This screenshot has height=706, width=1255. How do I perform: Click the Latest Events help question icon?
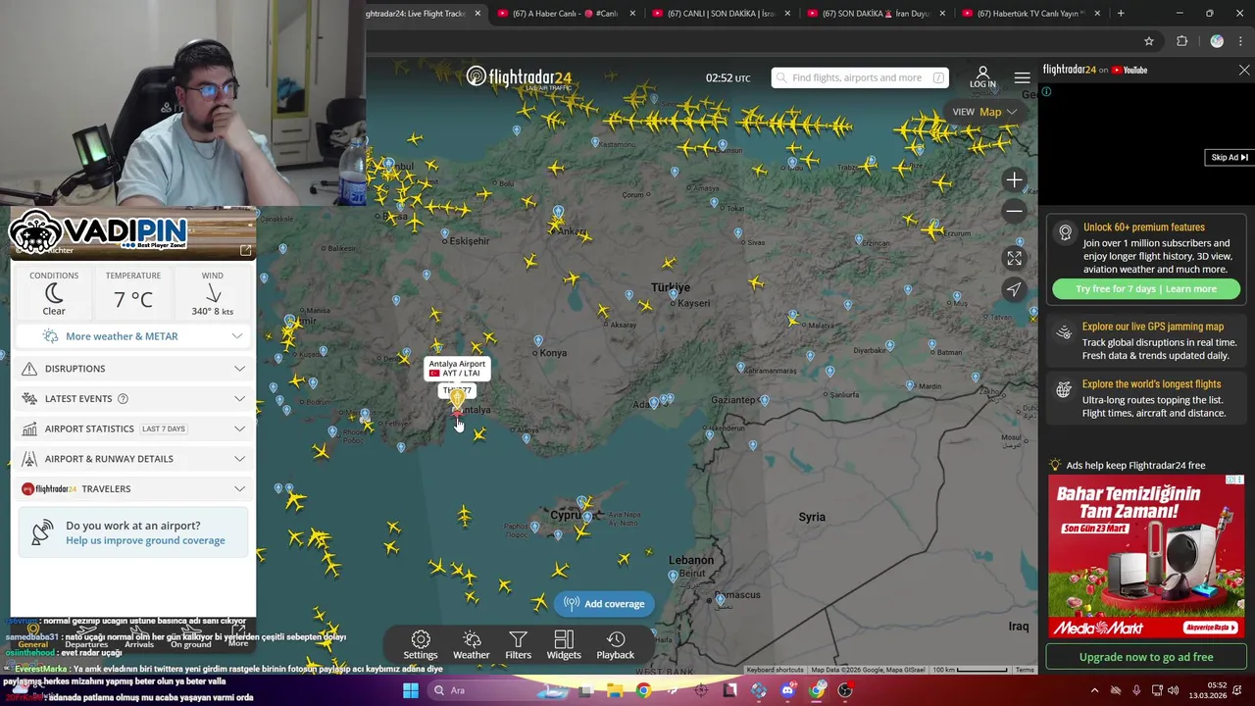[123, 399]
